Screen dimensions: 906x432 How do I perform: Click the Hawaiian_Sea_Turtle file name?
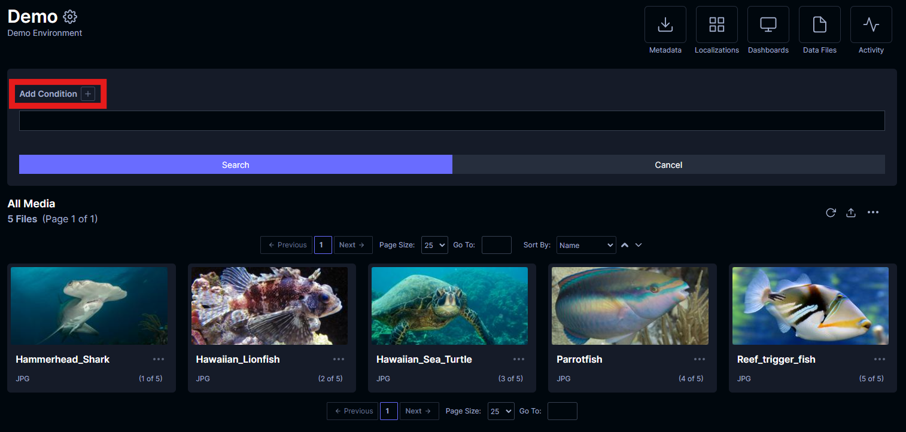(424, 359)
